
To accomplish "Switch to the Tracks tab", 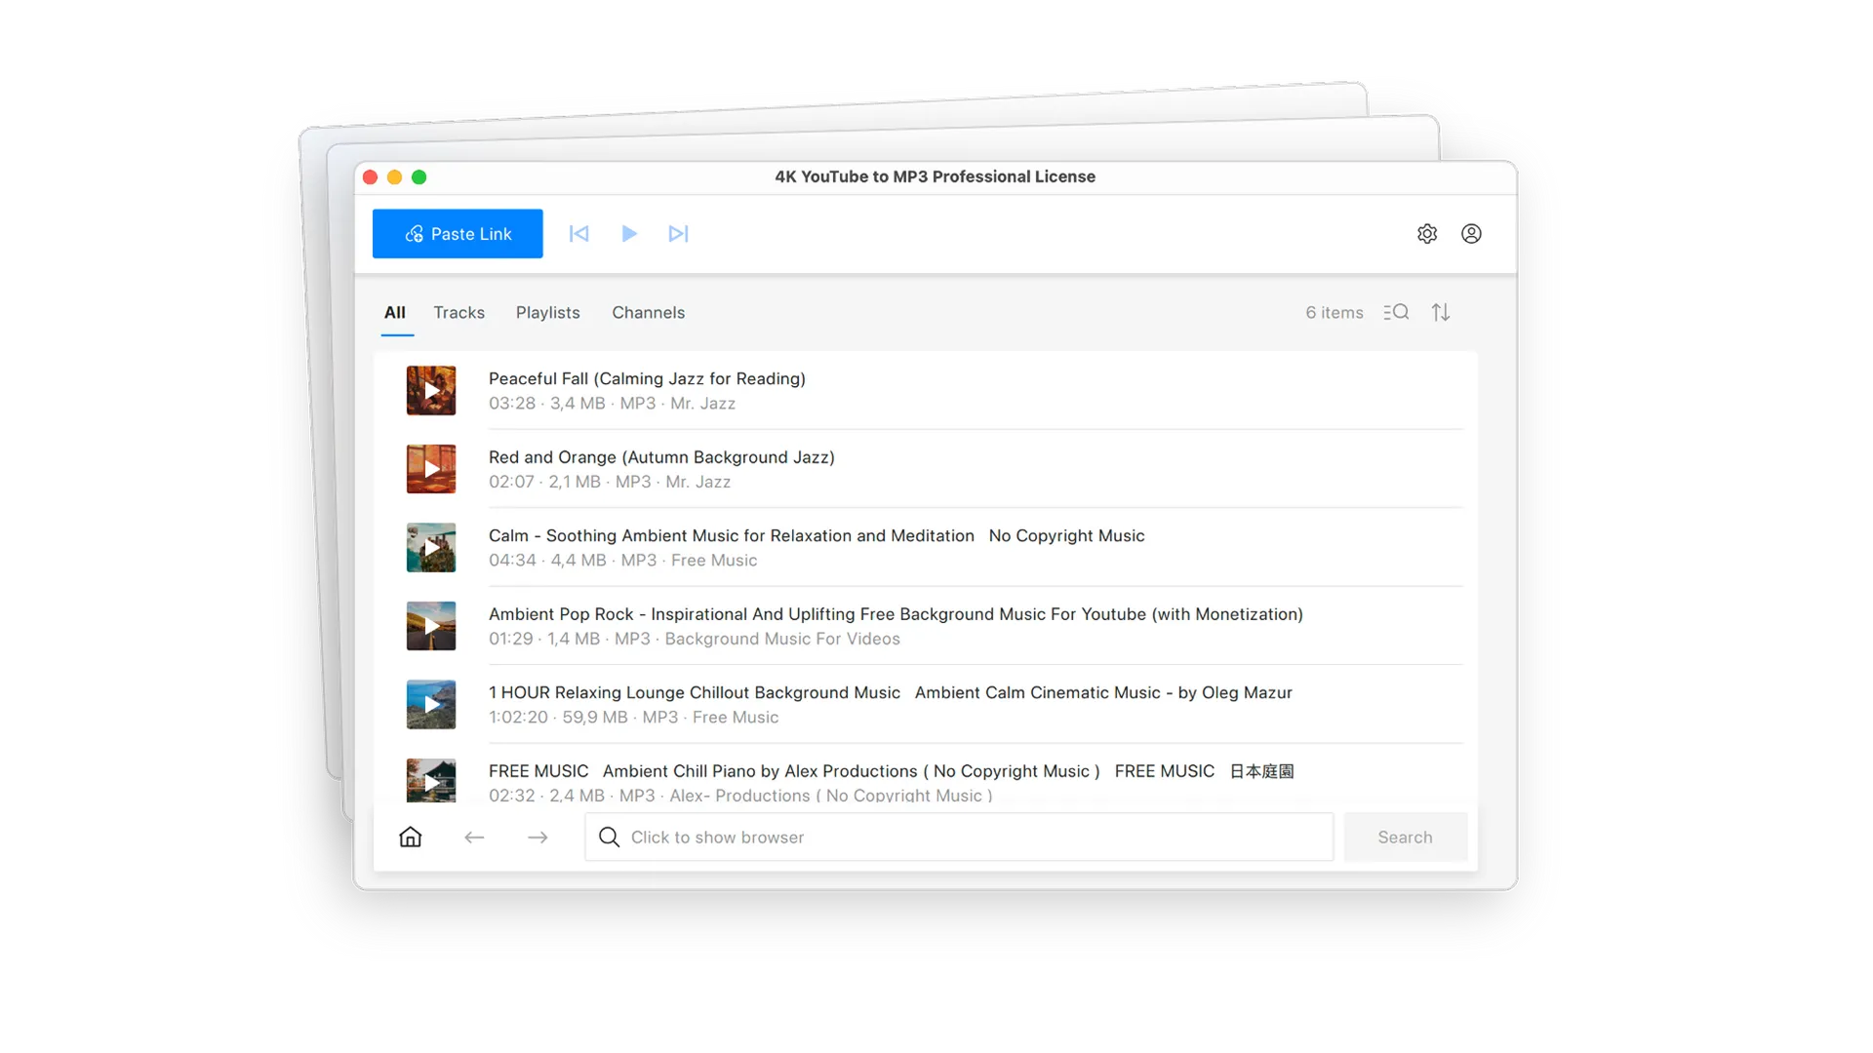I will click(x=458, y=313).
